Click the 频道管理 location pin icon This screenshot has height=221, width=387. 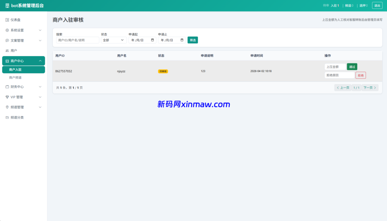6,107
